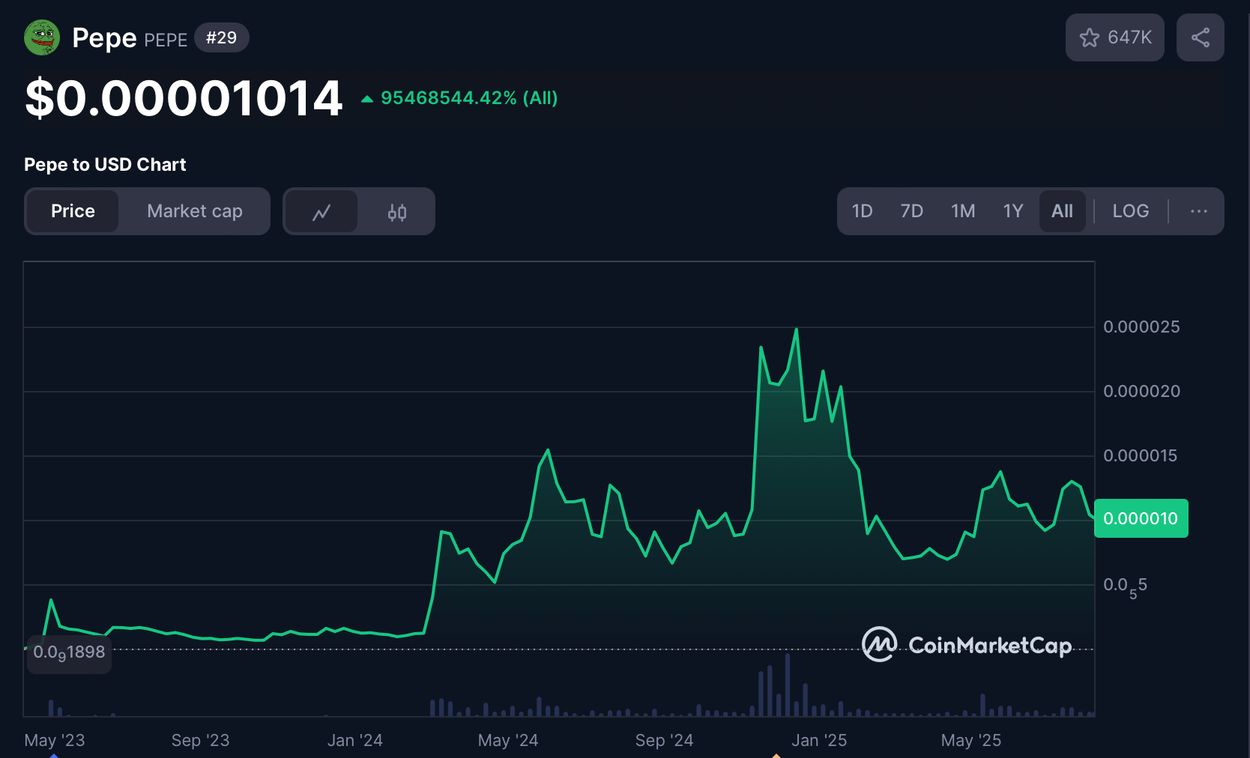
Task: Click the May '23 x-axis label
Action: [x=55, y=740]
